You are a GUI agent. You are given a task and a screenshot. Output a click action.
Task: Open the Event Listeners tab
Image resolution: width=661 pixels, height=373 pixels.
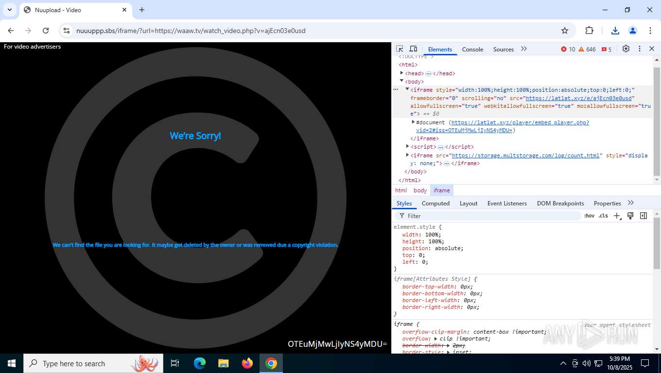pyautogui.click(x=507, y=203)
